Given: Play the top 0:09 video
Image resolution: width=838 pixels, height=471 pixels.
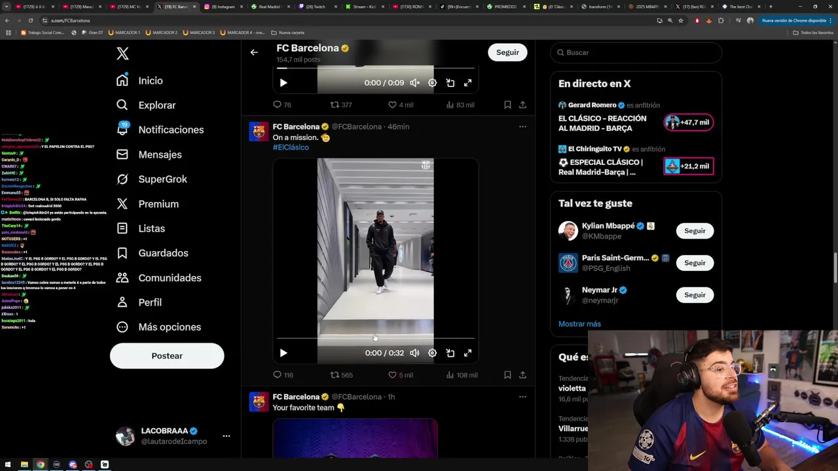Looking at the screenshot, I should (x=283, y=83).
